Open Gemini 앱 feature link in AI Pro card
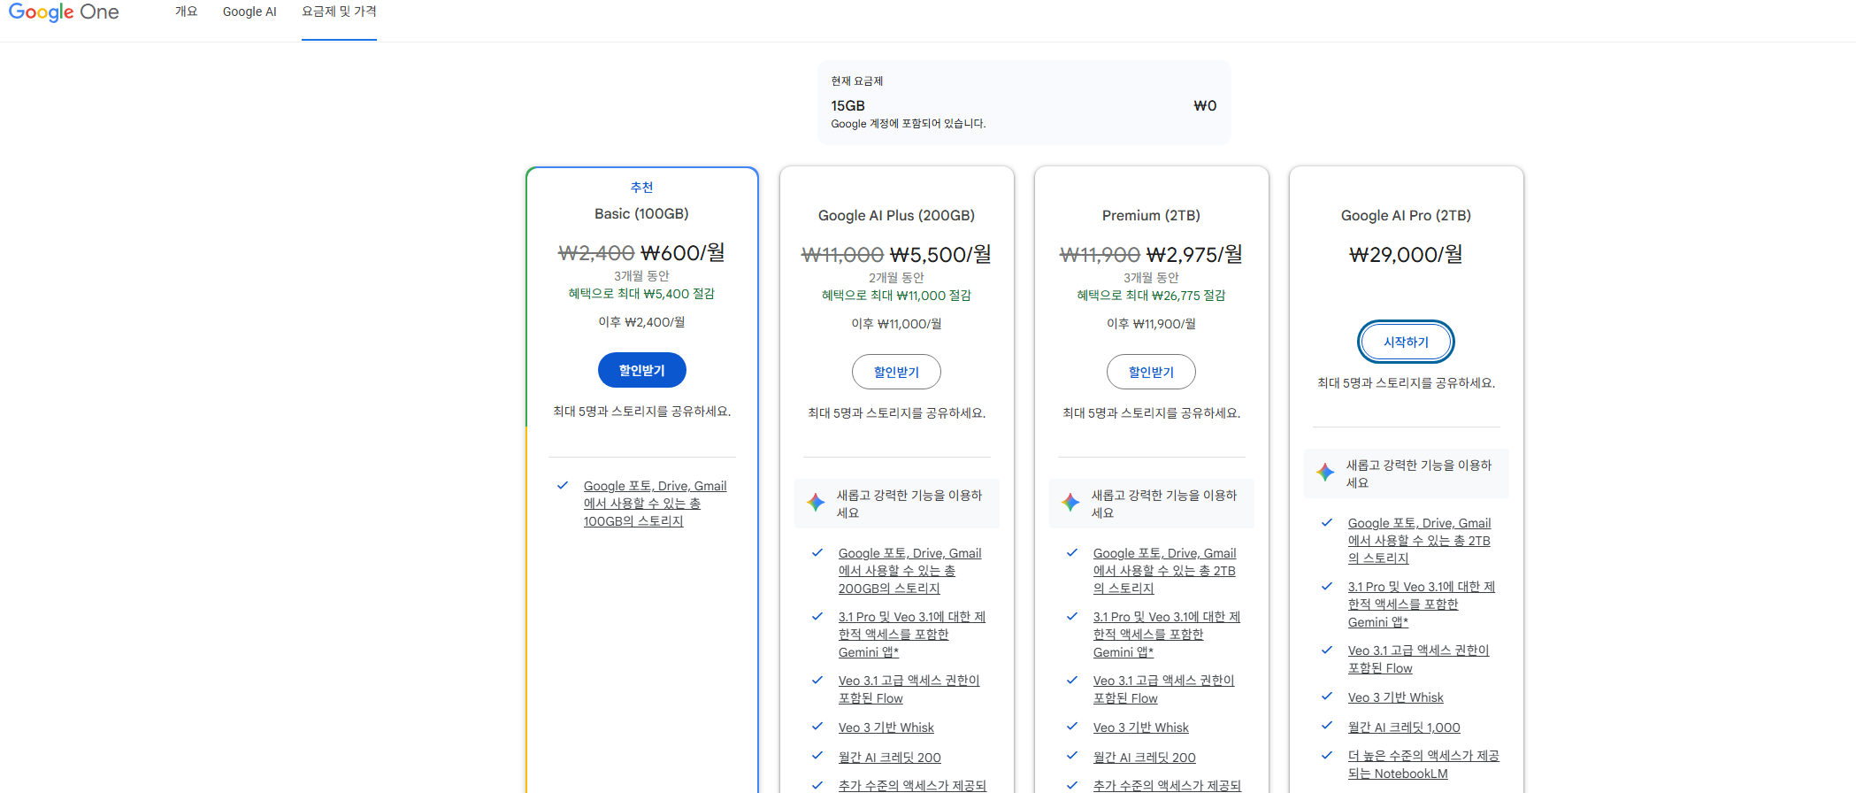Viewport: 1856px width, 793px height. click(x=1421, y=604)
